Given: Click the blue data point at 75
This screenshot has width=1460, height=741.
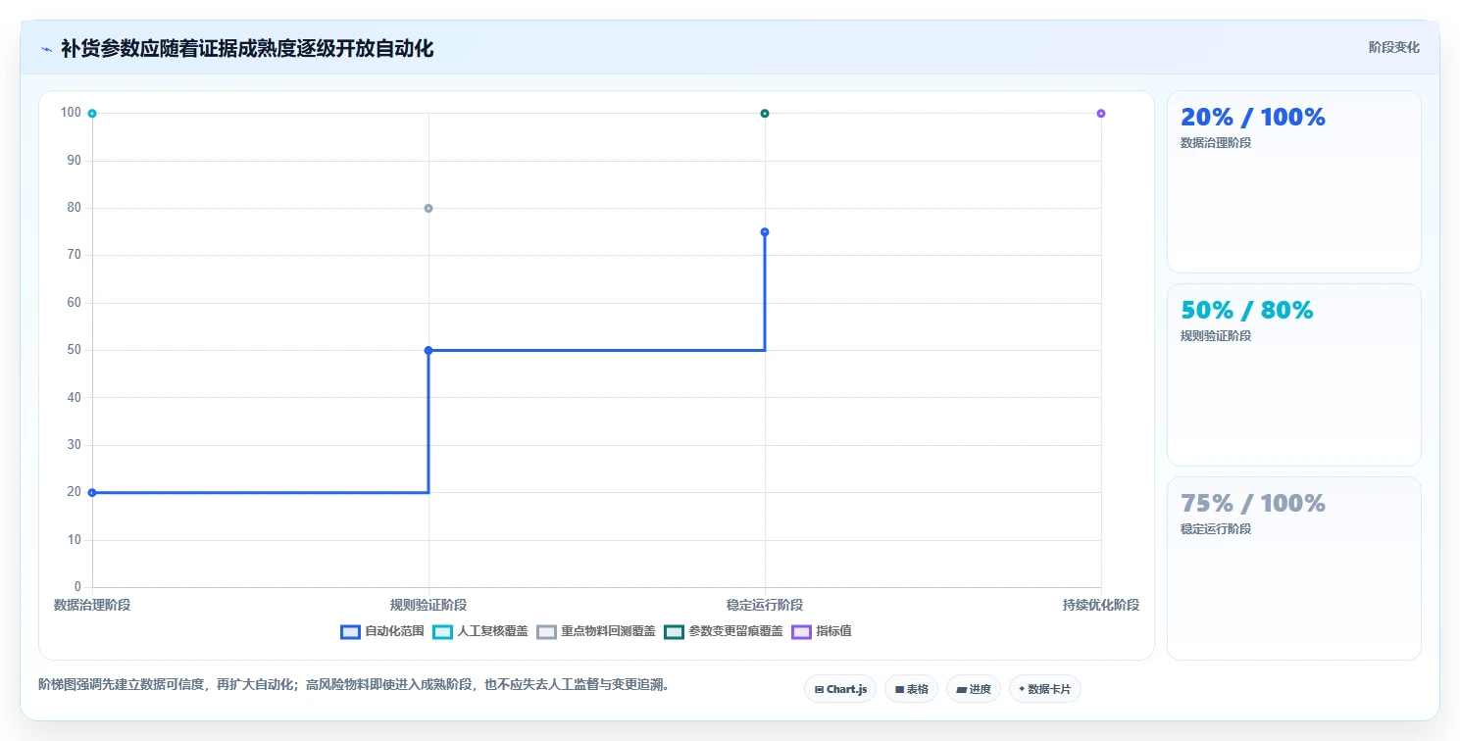Looking at the screenshot, I should pos(765,231).
